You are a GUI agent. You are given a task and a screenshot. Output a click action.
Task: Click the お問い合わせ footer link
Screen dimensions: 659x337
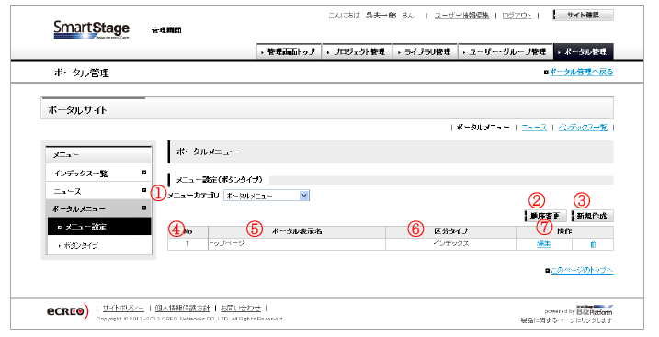(241, 309)
